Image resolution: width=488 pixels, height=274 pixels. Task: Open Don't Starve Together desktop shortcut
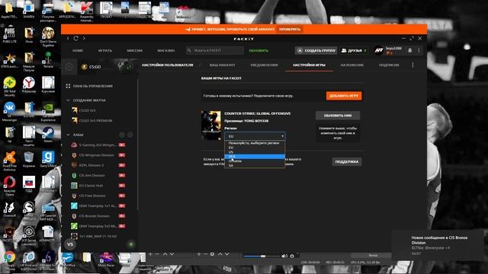coord(48,37)
